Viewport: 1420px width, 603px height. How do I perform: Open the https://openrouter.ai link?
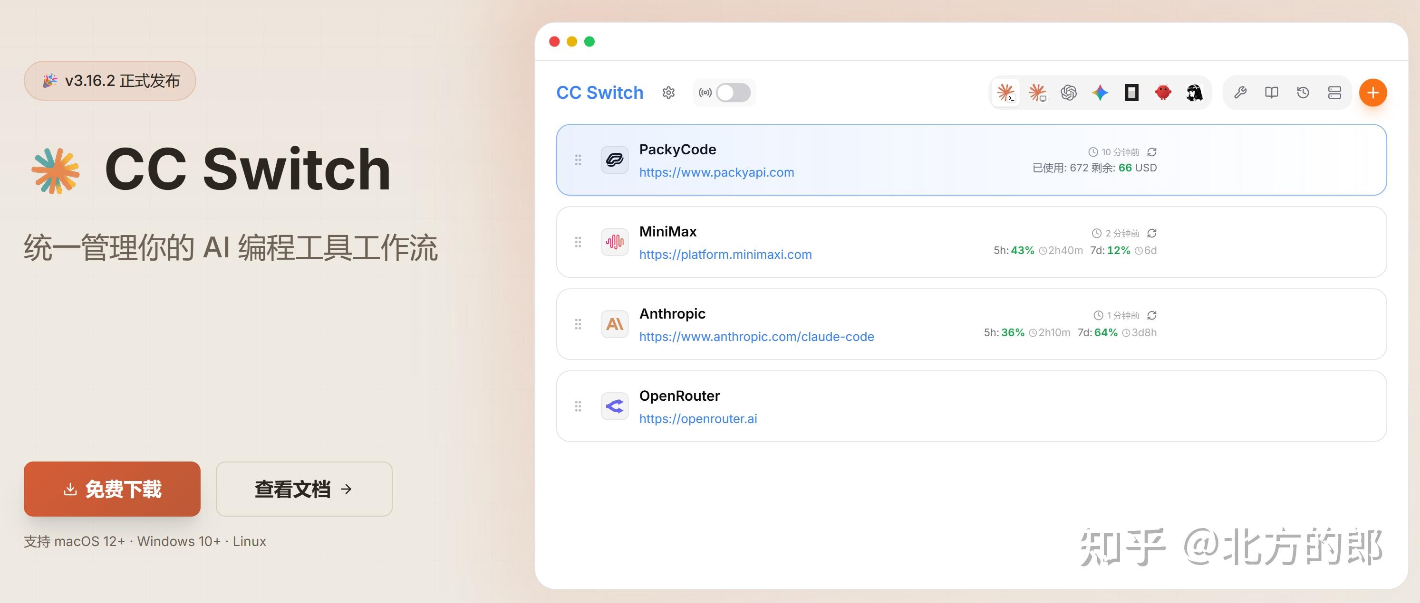(x=698, y=418)
